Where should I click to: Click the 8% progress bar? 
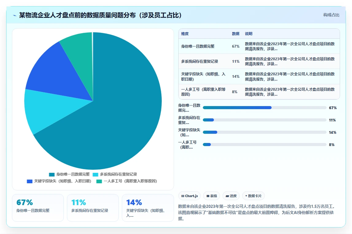tap(265, 145)
